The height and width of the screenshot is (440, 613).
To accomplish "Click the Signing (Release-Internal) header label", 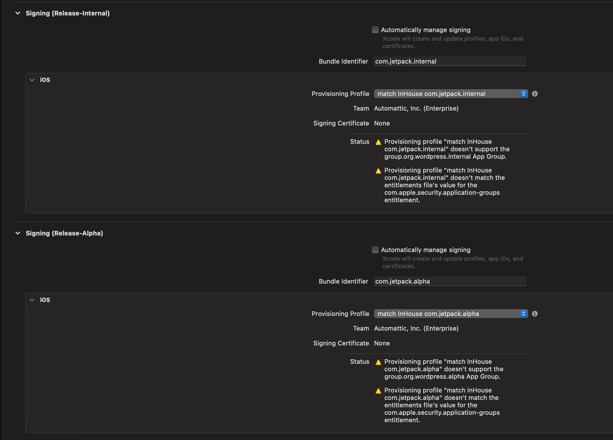I will point(68,13).
